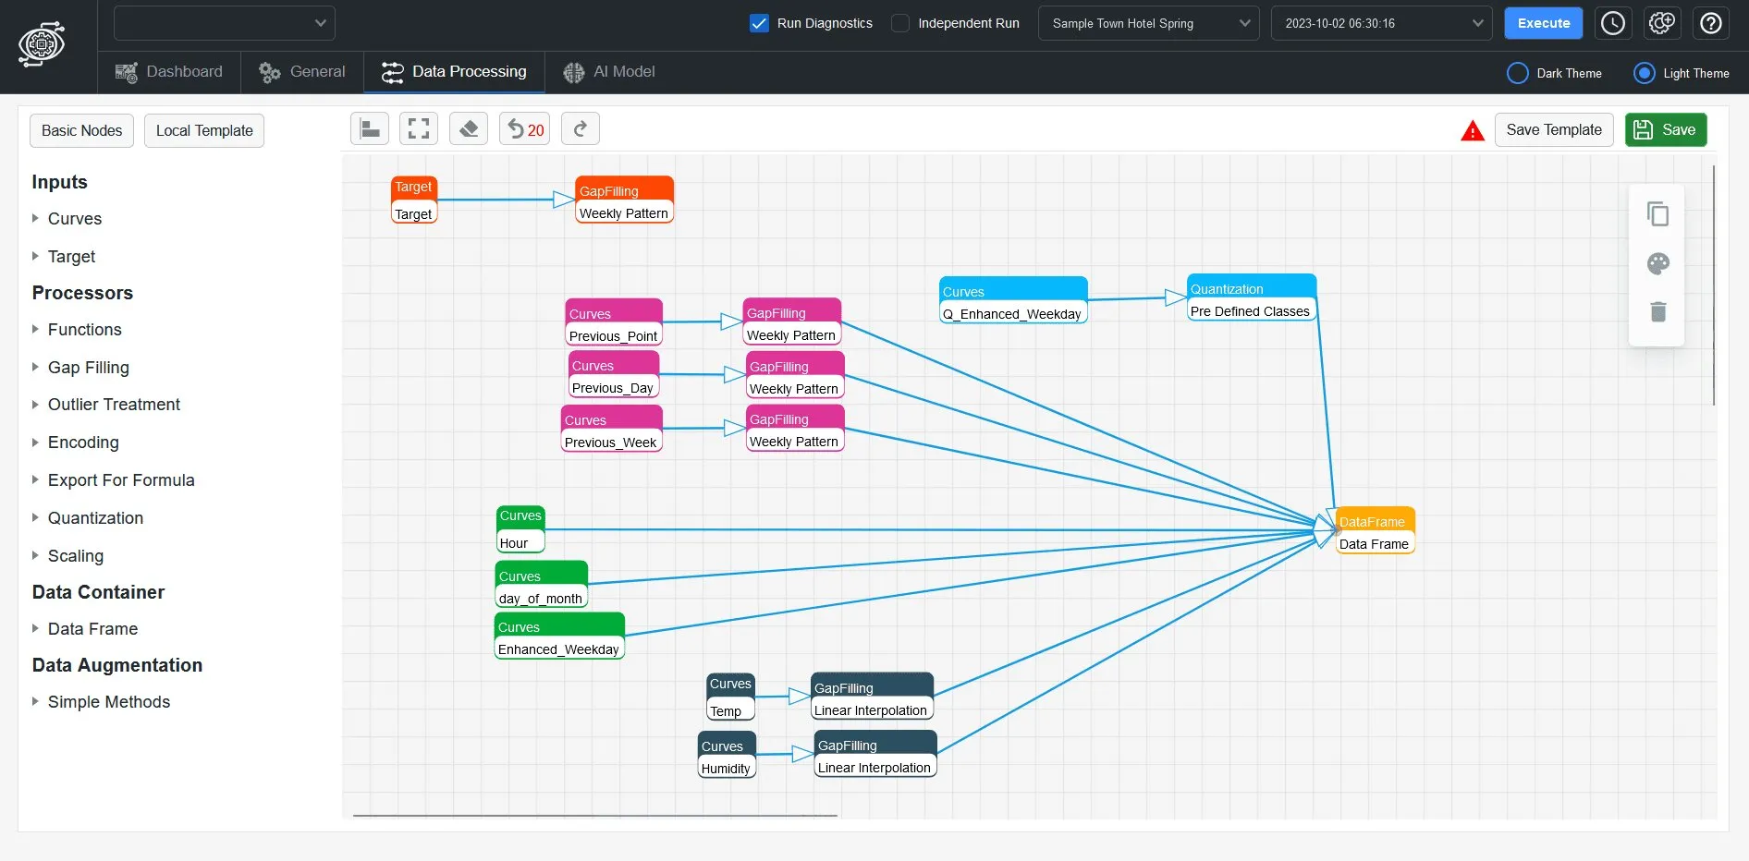The height and width of the screenshot is (861, 1749).
Task: Select the GapFilling node after Humidity
Action: (875, 754)
